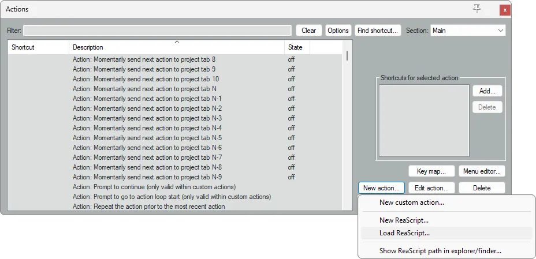Sort actions by the Description column header
536x259 pixels.
177,47
